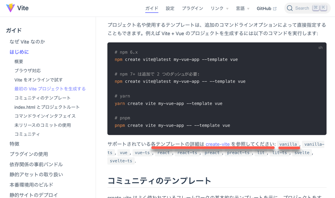This screenshot has width=335, height=198.
Task: Click the lit-ts template code tag
Action: [279, 153]
